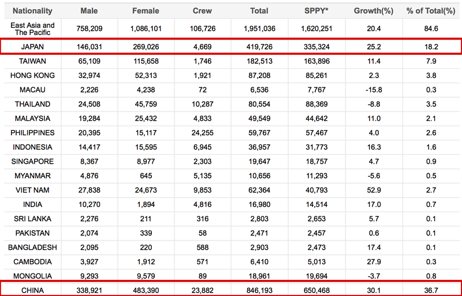Click Macau's growth value -15.8
The height and width of the screenshot is (296, 462).
click(x=374, y=90)
